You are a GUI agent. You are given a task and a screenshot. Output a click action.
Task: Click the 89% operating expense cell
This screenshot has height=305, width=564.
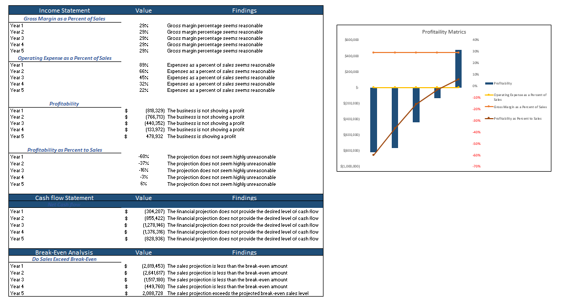point(143,65)
